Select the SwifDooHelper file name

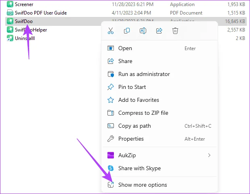(31, 30)
